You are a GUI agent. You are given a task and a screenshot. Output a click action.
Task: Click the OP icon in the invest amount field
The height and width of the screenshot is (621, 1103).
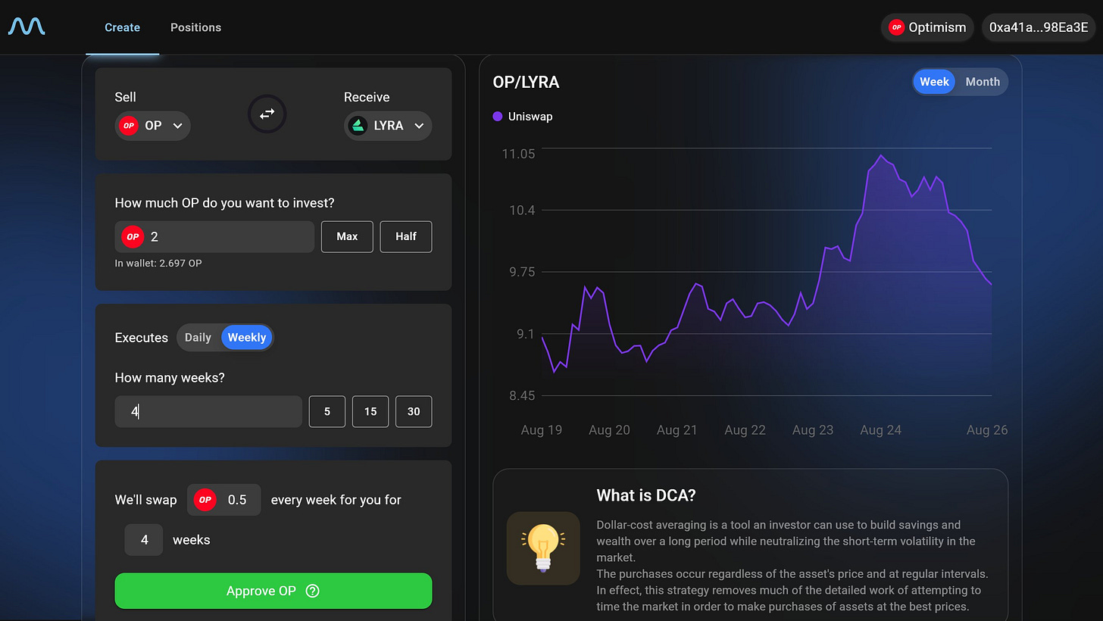(133, 236)
